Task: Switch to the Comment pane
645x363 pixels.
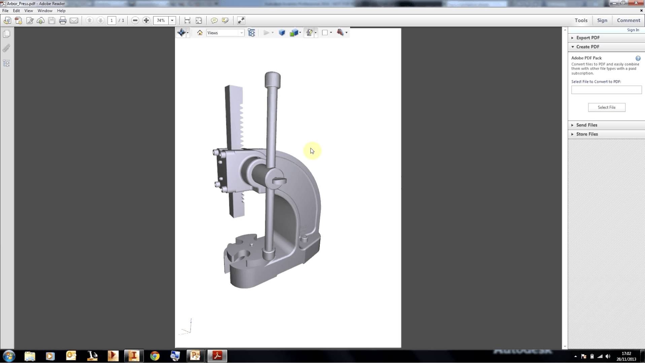Action: pyautogui.click(x=628, y=21)
